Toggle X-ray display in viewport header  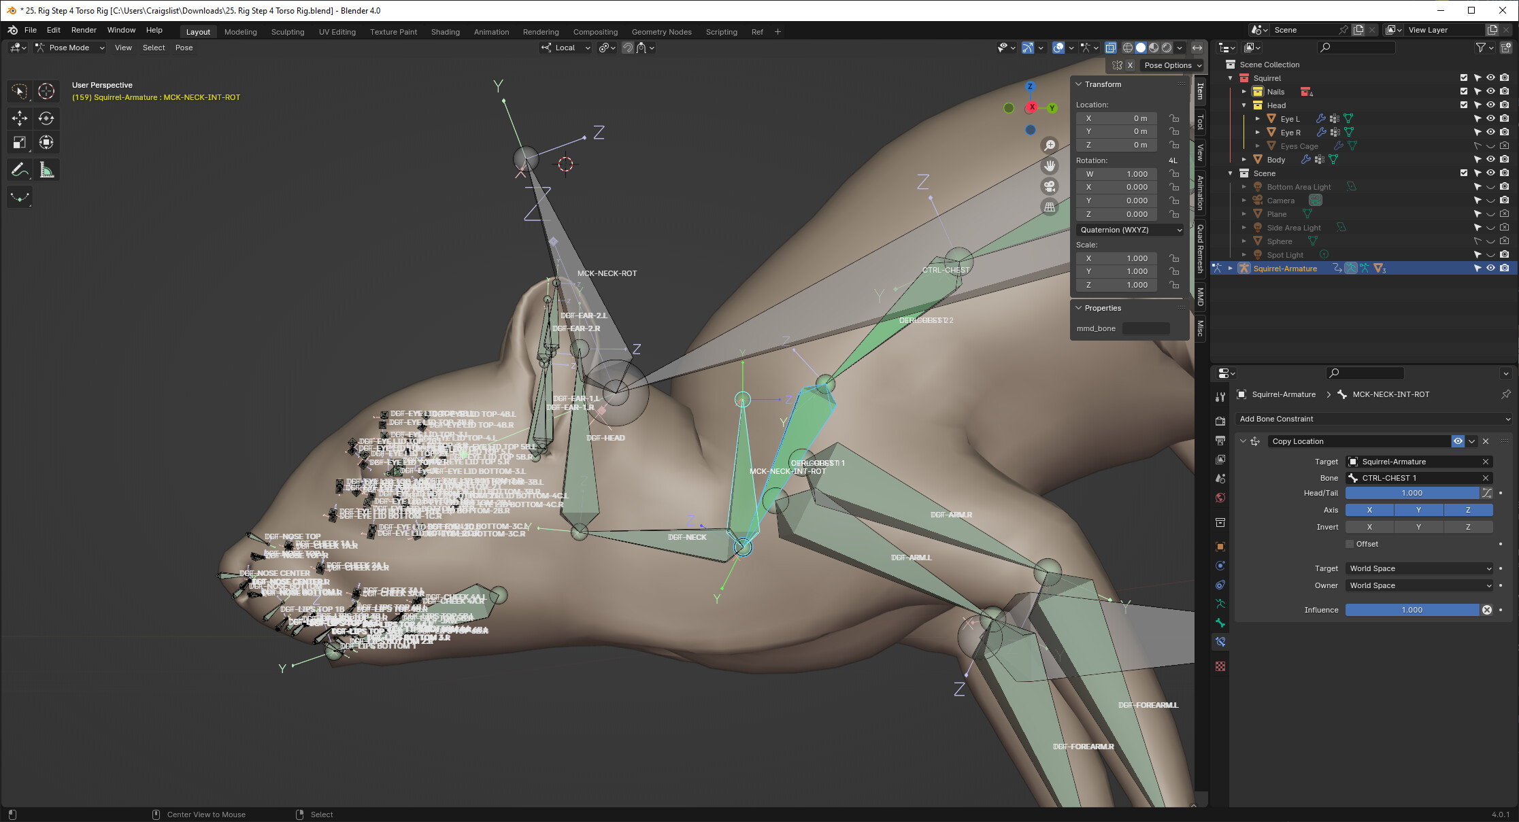[1110, 48]
